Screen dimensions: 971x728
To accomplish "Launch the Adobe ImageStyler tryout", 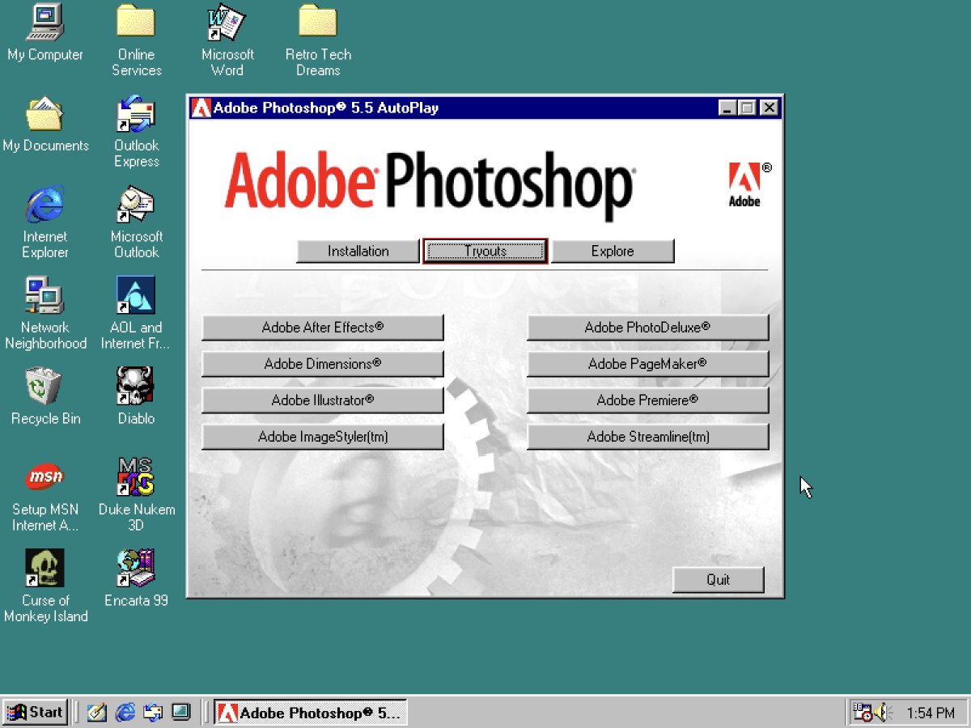I will (x=323, y=437).
